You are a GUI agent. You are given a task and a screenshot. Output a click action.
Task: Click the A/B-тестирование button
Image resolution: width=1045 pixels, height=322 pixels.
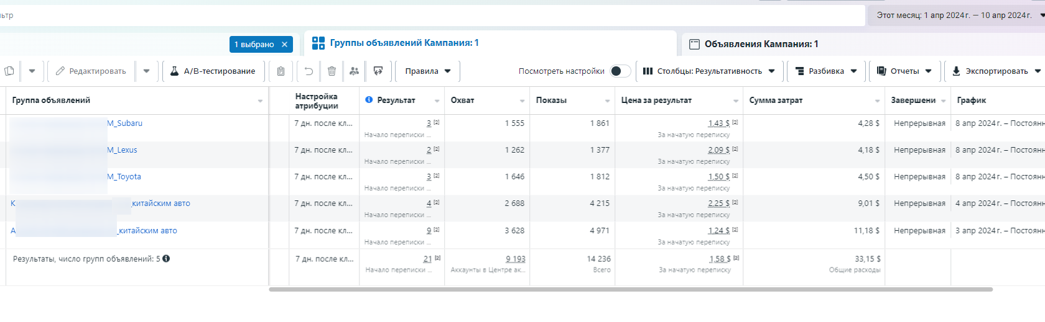pos(213,71)
